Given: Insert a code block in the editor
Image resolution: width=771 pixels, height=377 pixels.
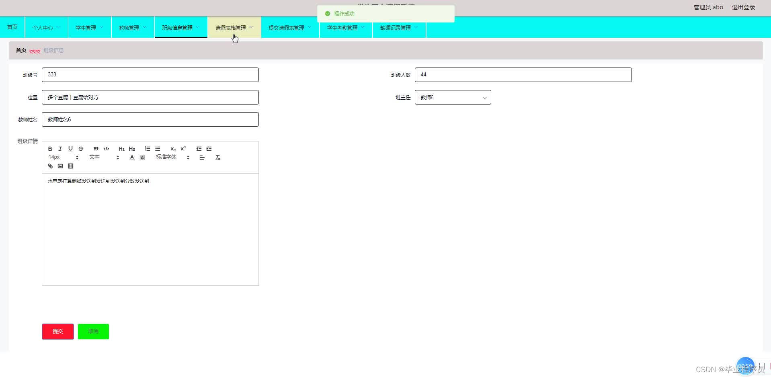Looking at the screenshot, I should (x=106, y=149).
